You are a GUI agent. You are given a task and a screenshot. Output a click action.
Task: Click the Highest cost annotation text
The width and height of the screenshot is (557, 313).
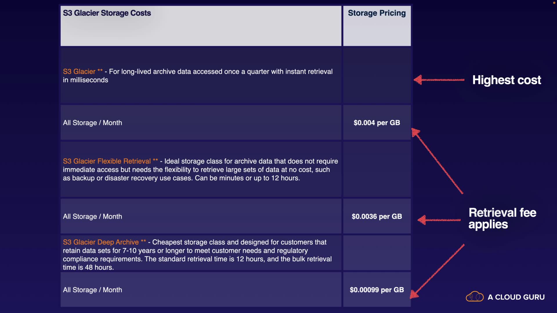tap(507, 80)
